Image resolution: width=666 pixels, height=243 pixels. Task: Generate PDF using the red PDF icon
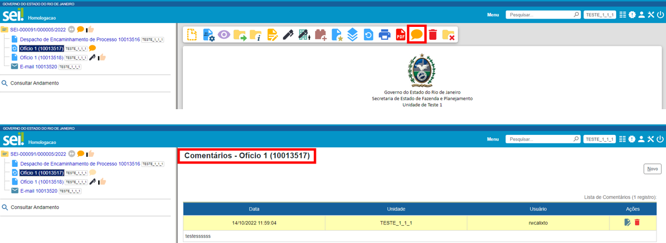click(401, 35)
